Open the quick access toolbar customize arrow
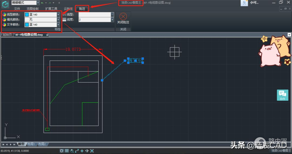 click(59, 3)
